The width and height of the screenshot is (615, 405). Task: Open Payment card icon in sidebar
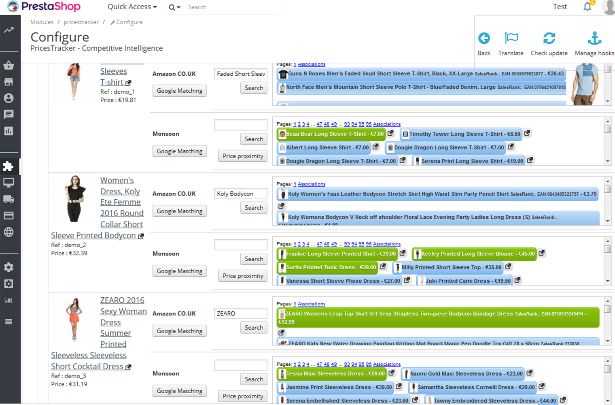point(8,215)
